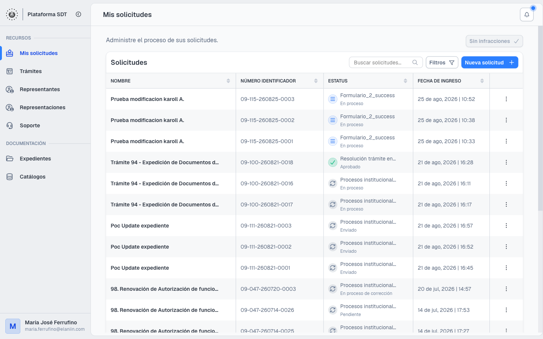Open row menu for 09-115-260825-0002
Screen dimensions: 543x339
point(506,120)
